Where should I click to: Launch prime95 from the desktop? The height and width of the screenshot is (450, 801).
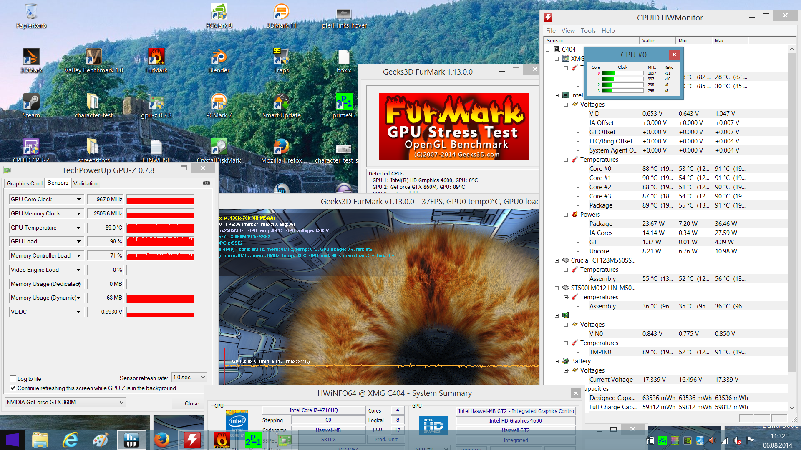point(344,106)
